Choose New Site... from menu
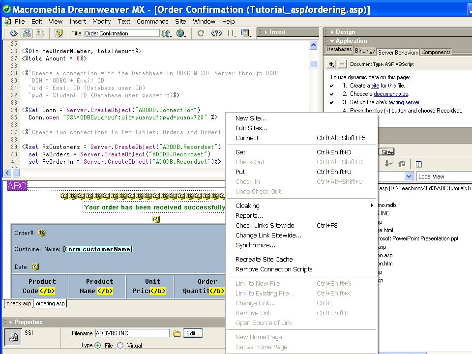472x354 pixels. 301,118
